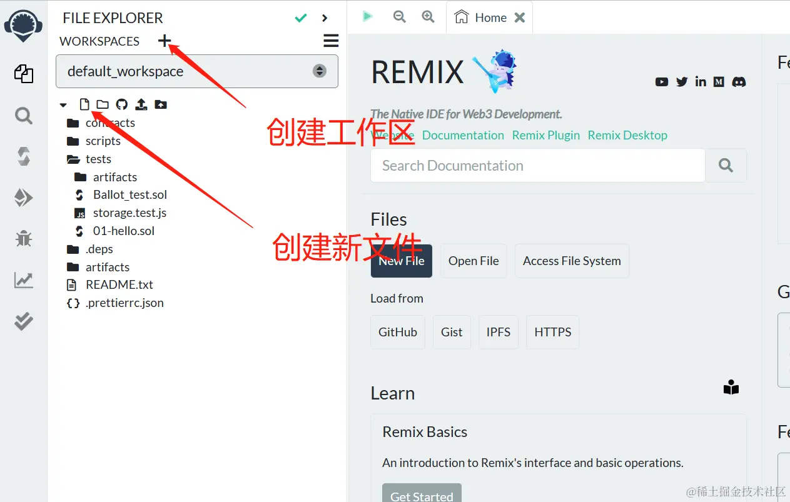Click the Create New Folder icon
790x502 pixels.
pos(103,104)
